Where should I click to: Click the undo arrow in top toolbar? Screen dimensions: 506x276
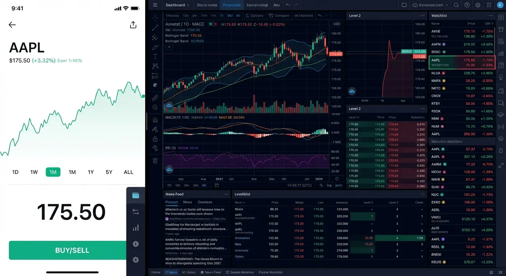(x=287, y=5)
